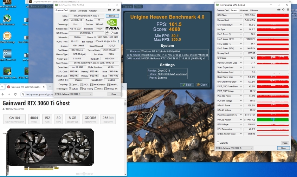Toggle the Vulkan checkbox

[x=70, y=88]
